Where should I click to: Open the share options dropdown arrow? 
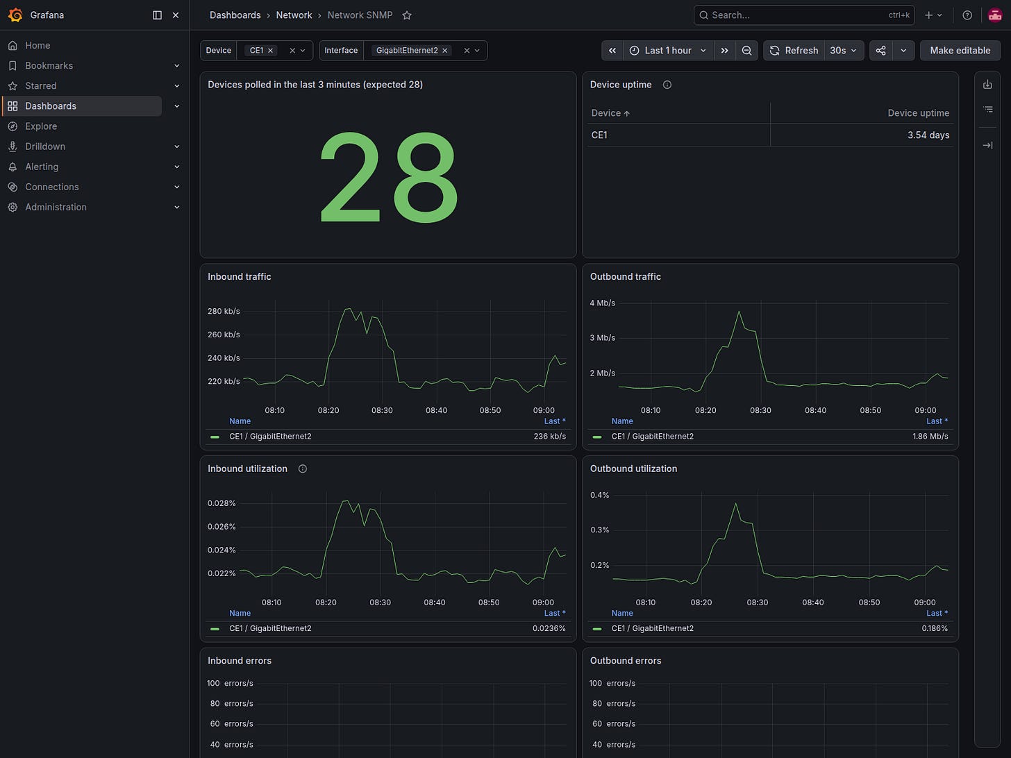903,50
